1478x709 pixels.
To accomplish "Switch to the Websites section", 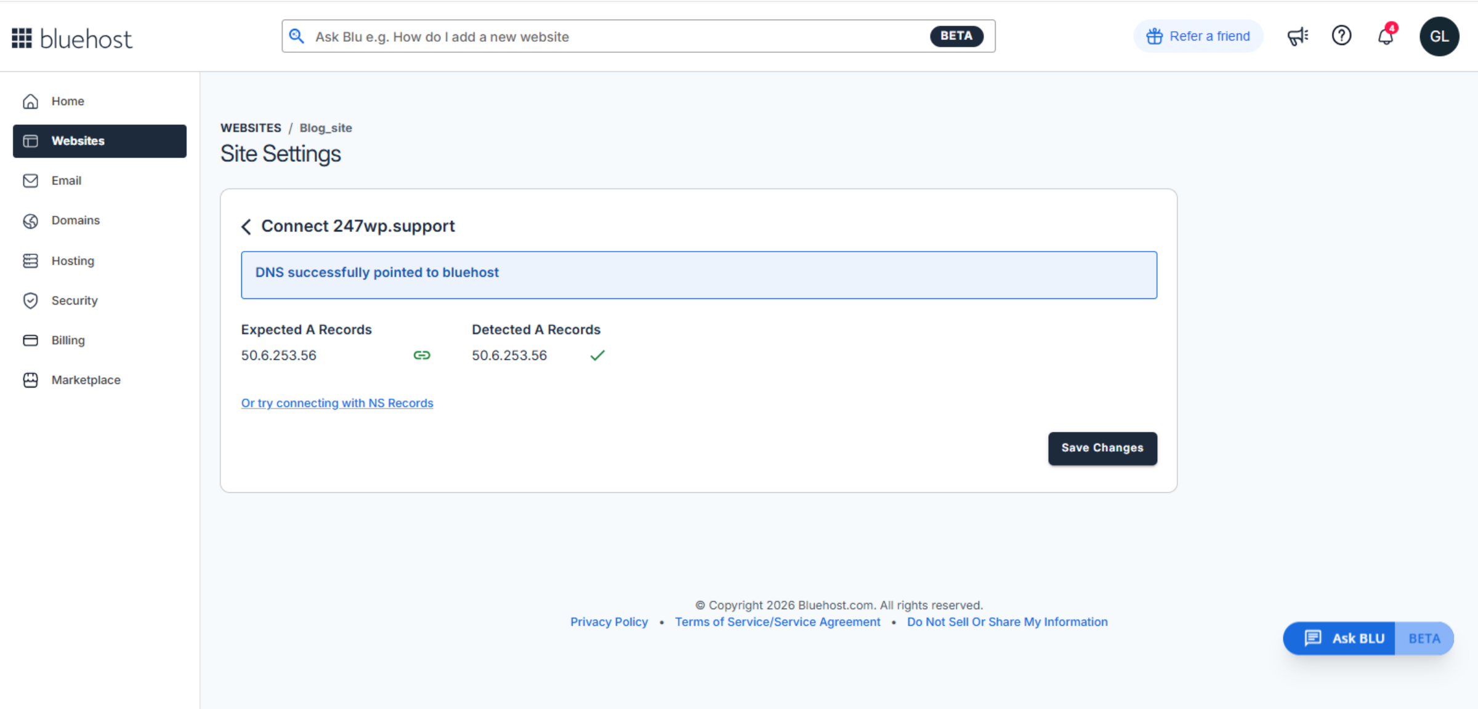I will (x=78, y=141).
